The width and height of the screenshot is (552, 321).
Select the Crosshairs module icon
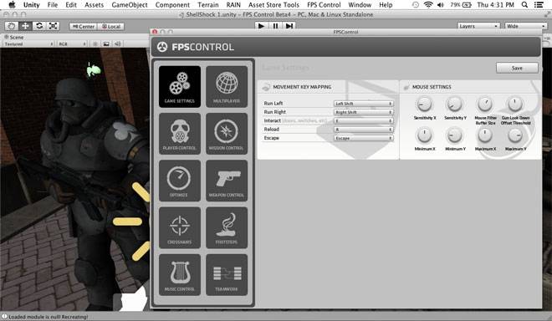(x=180, y=227)
